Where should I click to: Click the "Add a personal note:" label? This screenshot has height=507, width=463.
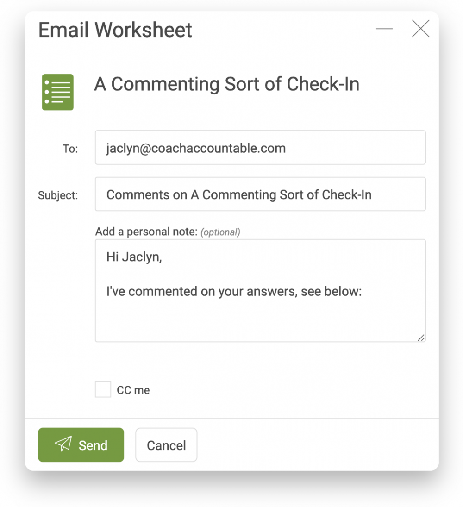tap(146, 232)
